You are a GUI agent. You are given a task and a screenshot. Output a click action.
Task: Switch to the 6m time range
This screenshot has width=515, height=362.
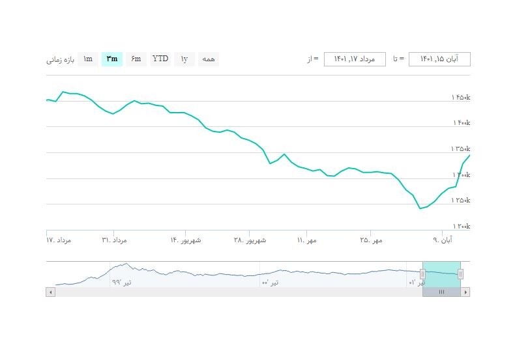136,59
